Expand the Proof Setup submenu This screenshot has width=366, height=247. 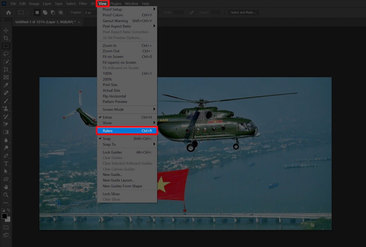tap(127, 9)
